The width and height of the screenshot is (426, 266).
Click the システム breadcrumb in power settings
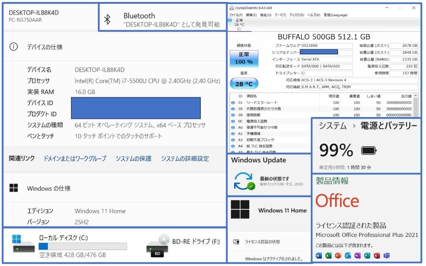(x=333, y=126)
